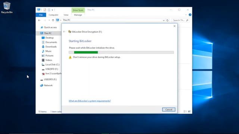Click the New folder quick access toolbar icon
The height and width of the screenshot is (134, 239).
tap(49, 10)
